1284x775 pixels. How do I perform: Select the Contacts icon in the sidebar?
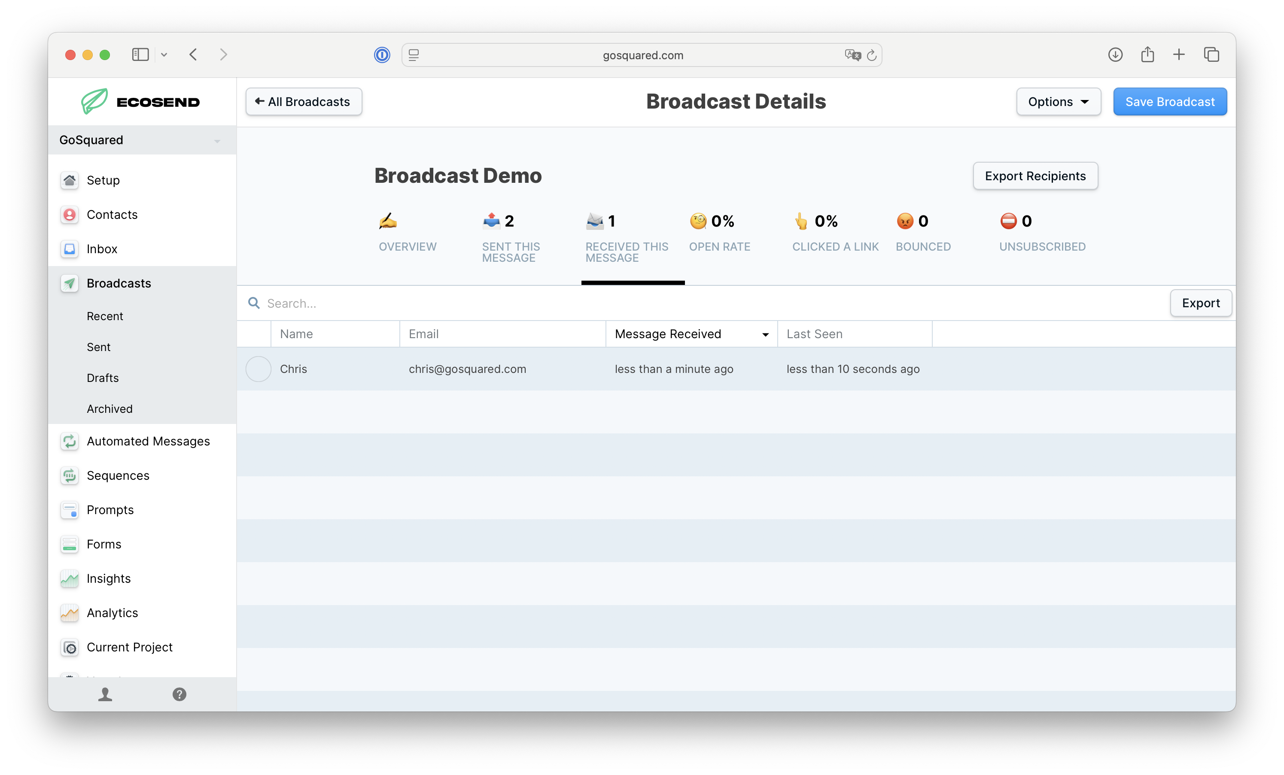coord(70,214)
